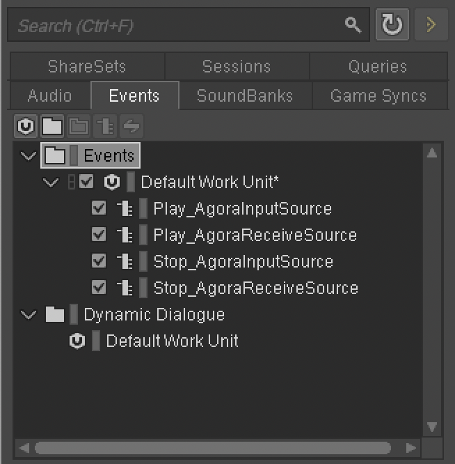Select the Stop_AgoraInputSource event
This screenshot has width=455, height=464.
click(x=244, y=261)
